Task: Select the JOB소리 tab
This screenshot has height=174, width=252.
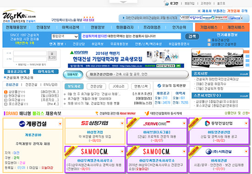Action: point(119,86)
